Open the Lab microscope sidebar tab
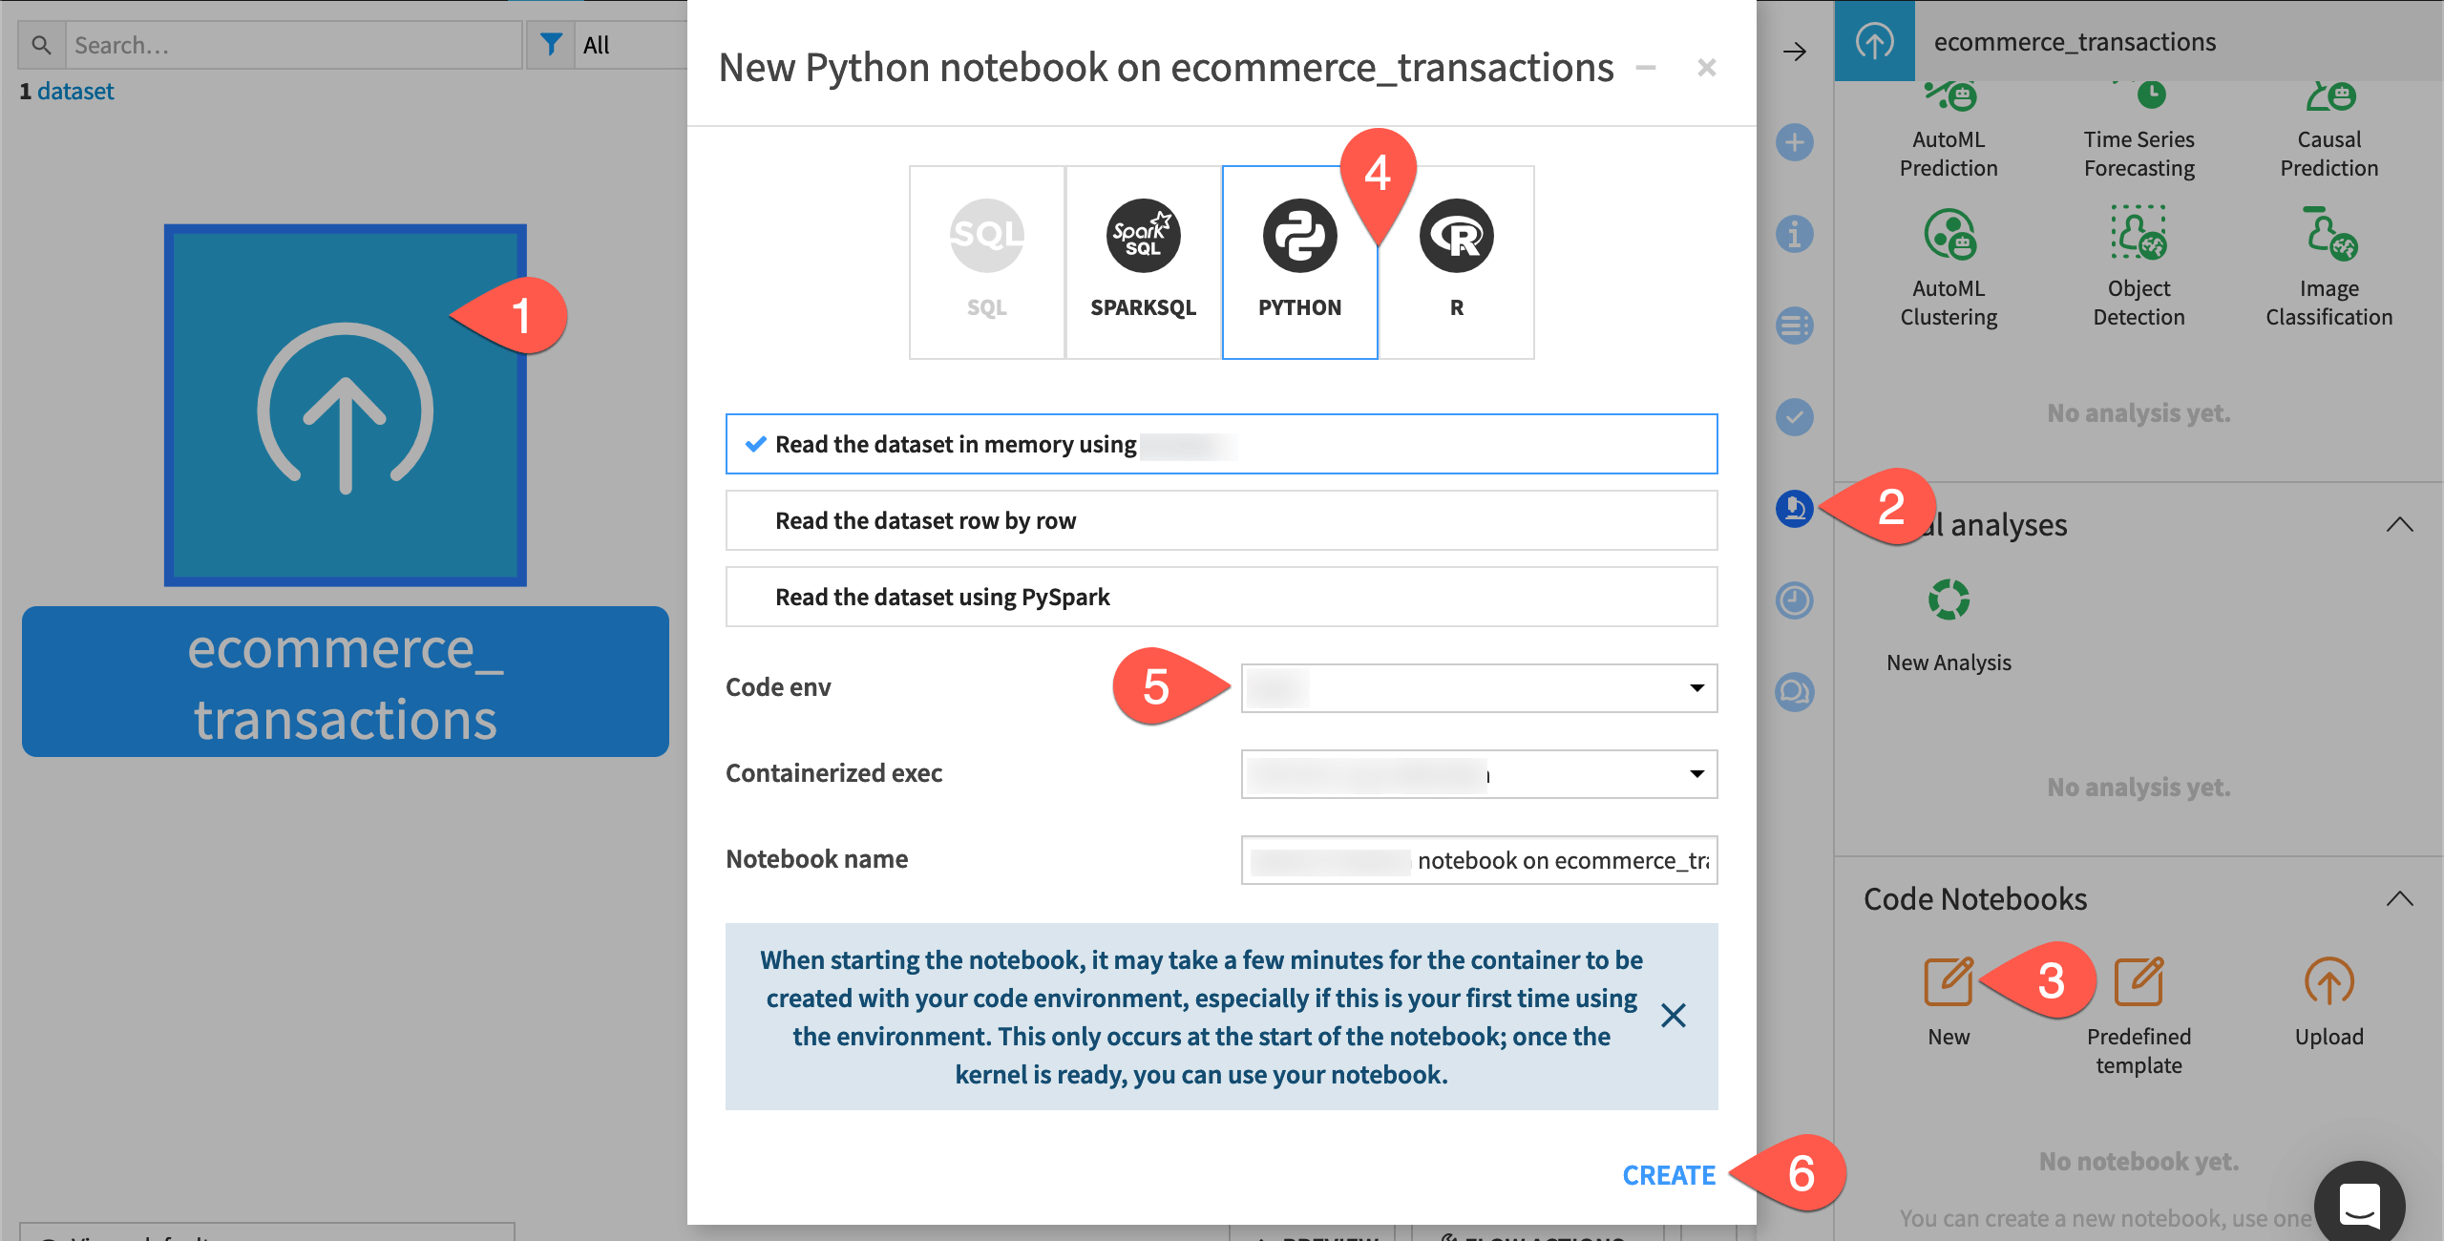 click(1794, 508)
